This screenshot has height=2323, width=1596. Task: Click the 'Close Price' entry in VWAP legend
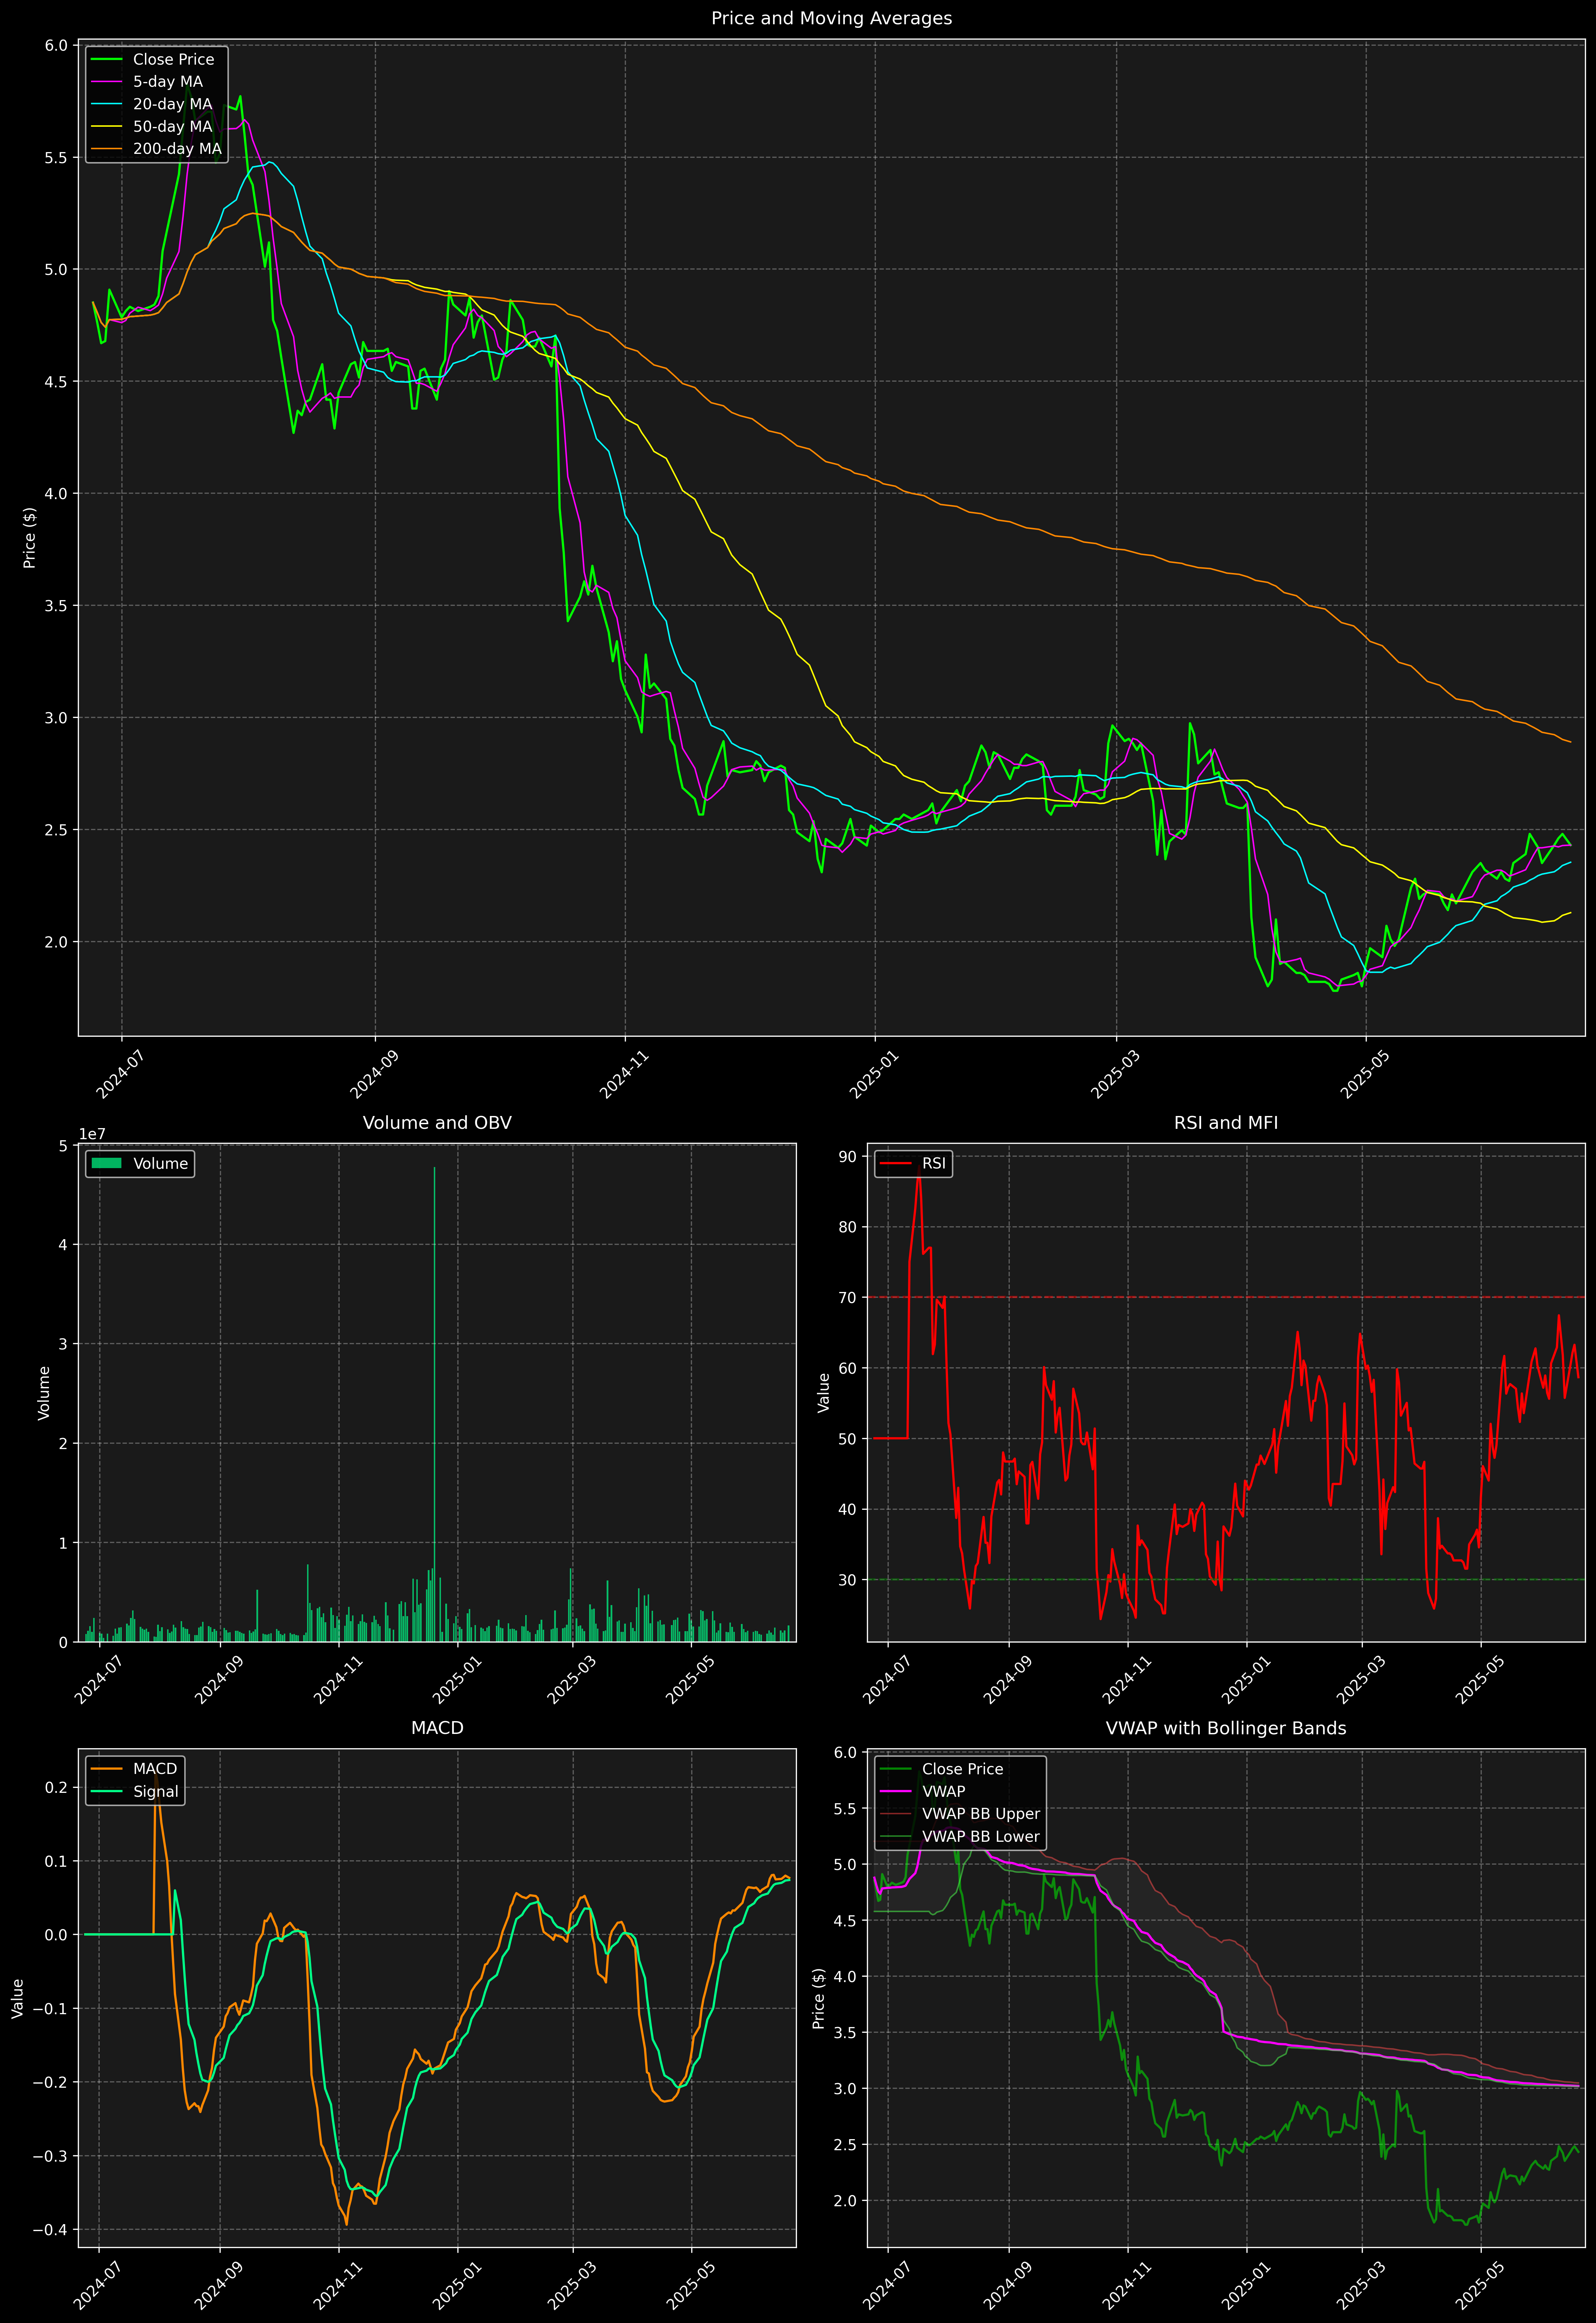(941, 1769)
